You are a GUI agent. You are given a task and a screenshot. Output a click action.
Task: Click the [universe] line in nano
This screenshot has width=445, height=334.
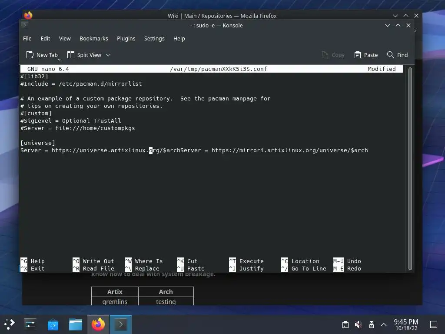pos(38,143)
